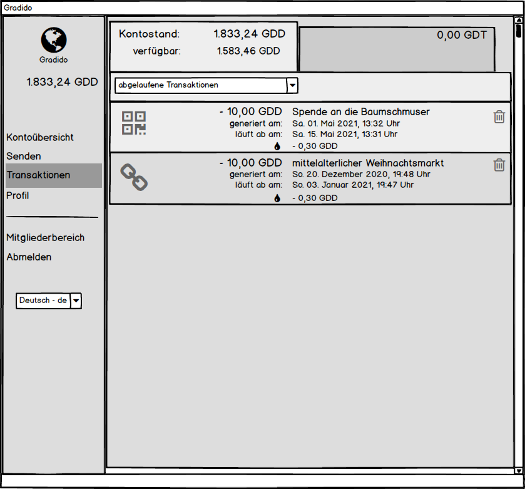
Task: Click decay droplet icon on Baumschmuser entry
Action: click(x=277, y=146)
